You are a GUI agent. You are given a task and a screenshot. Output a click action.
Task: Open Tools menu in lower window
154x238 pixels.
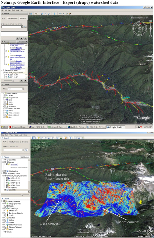[16, 135]
